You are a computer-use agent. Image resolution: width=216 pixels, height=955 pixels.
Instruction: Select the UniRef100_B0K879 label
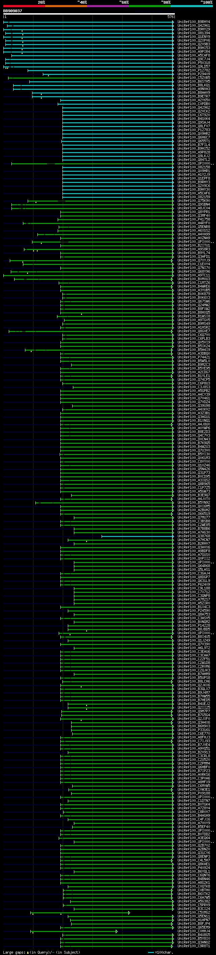tap(193, 294)
